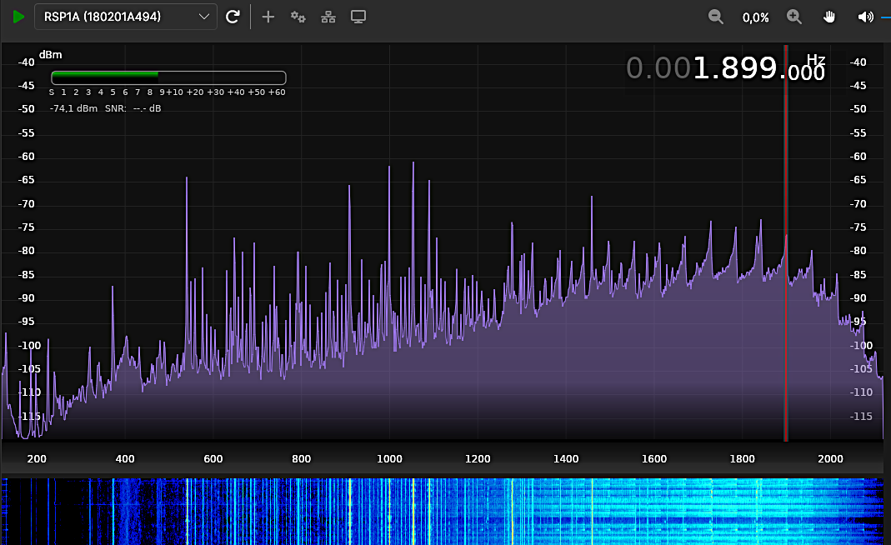Toggle the hand pan tool
The image size is (891, 545).
coord(829,17)
